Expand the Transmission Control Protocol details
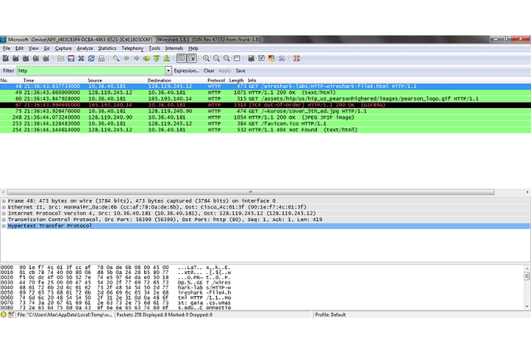The height and width of the screenshot is (354, 531). click(4, 219)
